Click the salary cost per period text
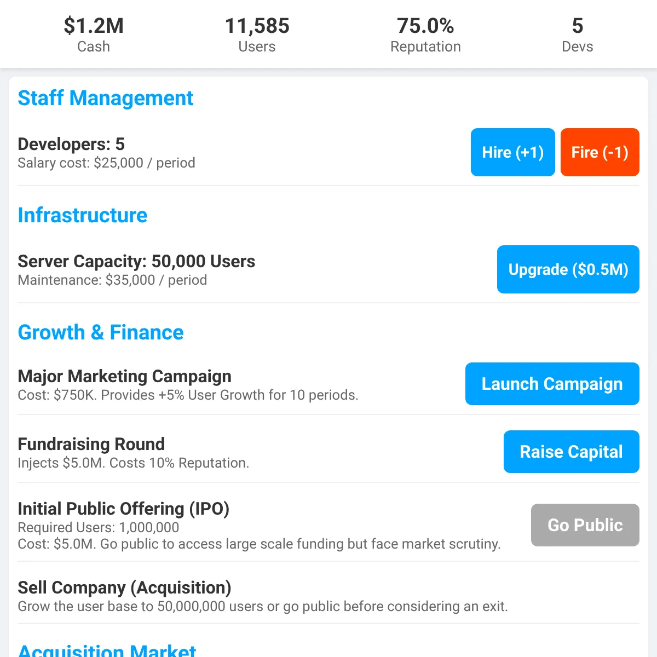Image resolution: width=657 pixels, height=657 pixels. (x=106, y=163)
